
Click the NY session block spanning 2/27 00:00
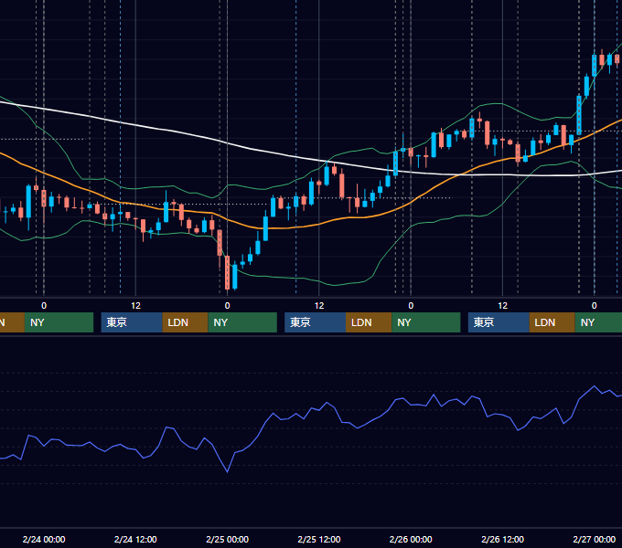click(598, 322)
